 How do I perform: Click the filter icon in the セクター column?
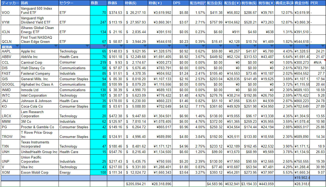point(87,46)
